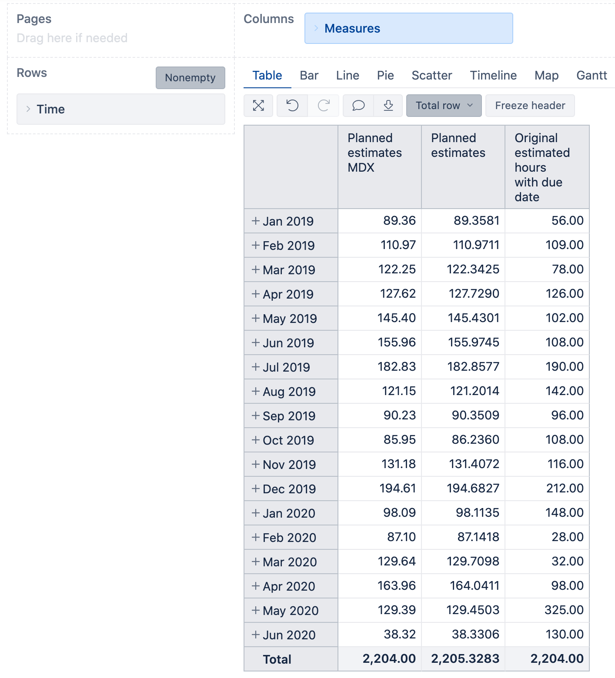Switch to the Bar chart tab
The height and width of the screenshot is (678, 615).
pos(309,76)
